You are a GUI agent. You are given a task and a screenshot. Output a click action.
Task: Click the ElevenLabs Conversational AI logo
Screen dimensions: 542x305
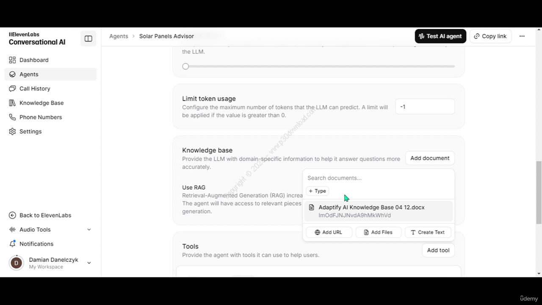(37, 39)
